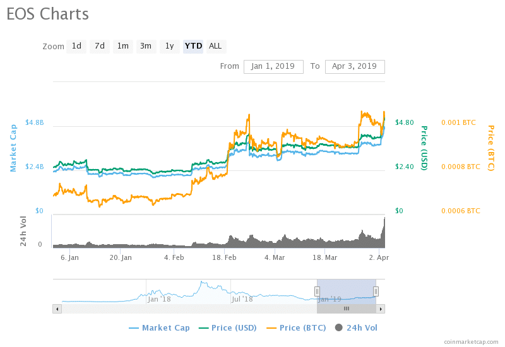The height and width of the screenshot is (347, 505).
Task: Click the Market Cap vertical axis title
Action: click(x=13, y=148)
